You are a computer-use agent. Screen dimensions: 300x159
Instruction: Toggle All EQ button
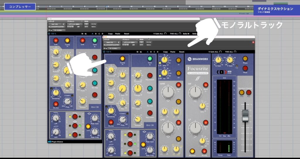point(204,151)
